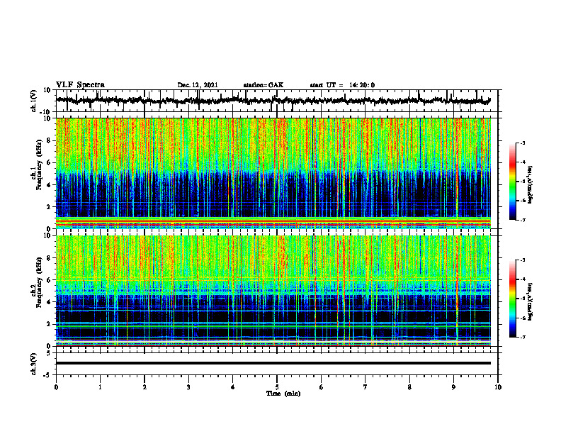Click time axis tick label '1'

click(100, 387)
